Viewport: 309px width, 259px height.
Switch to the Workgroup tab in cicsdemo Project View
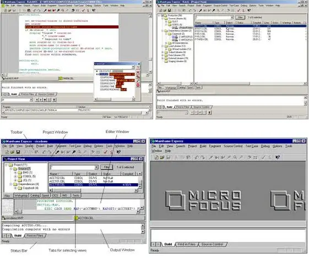pyautogui.click(x=21, y=195)
